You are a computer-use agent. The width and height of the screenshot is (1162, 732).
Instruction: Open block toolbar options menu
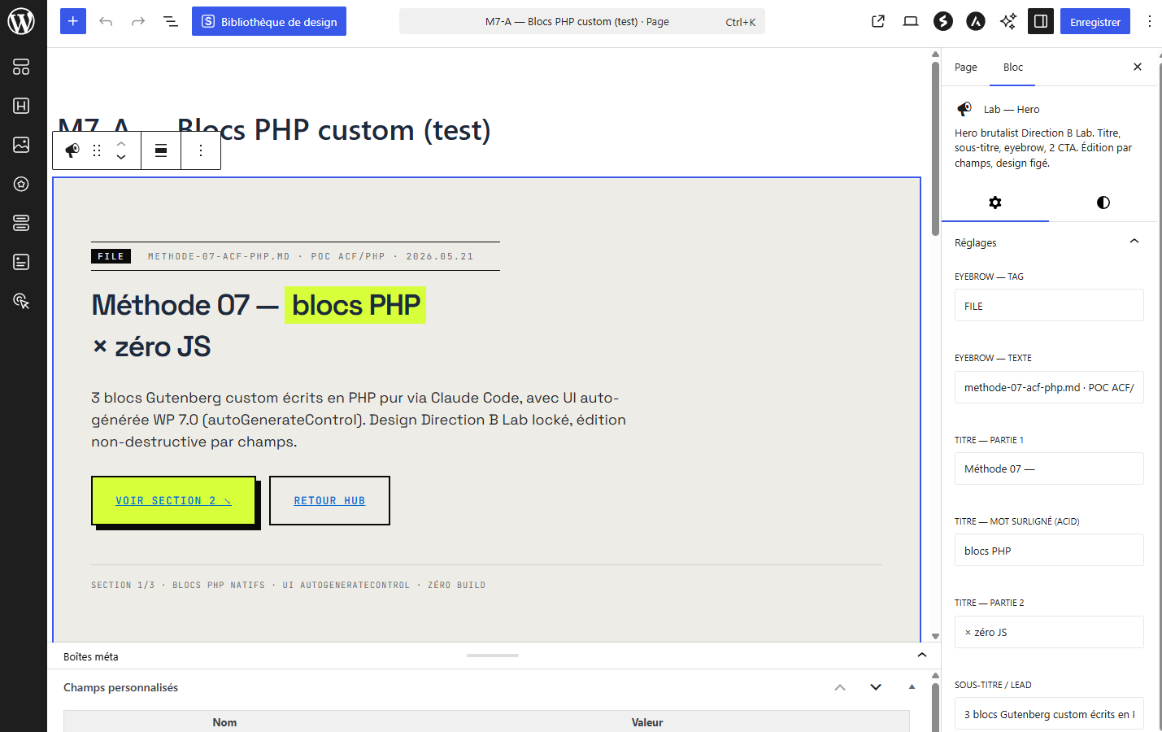pos(201,150)
